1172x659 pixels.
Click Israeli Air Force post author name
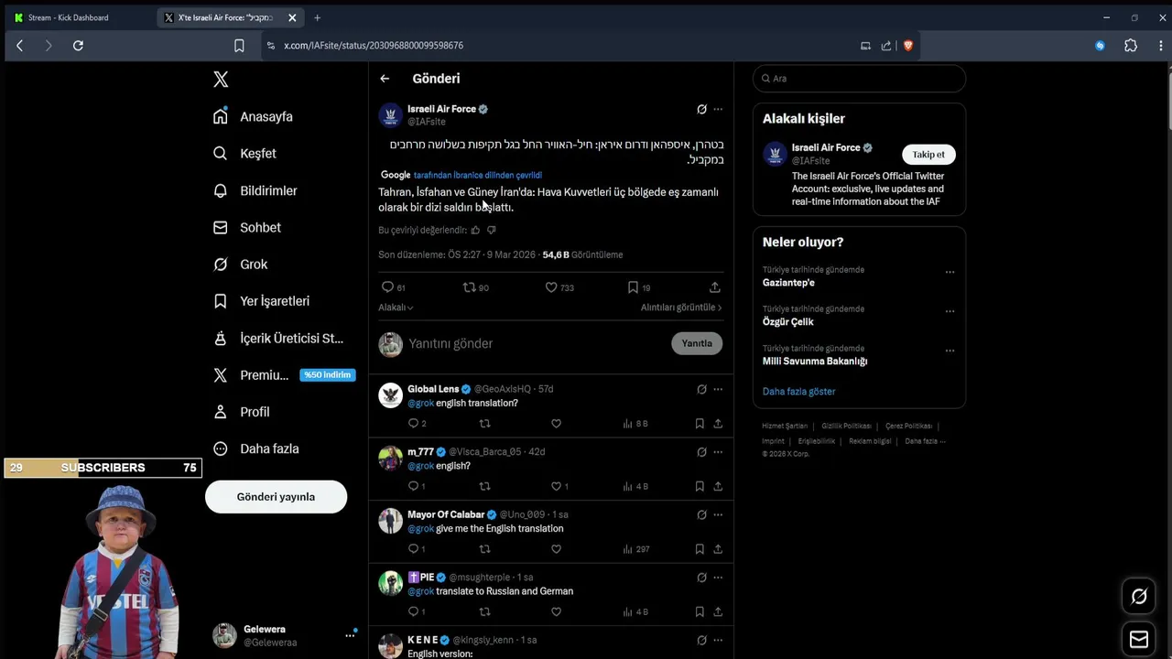441,109
